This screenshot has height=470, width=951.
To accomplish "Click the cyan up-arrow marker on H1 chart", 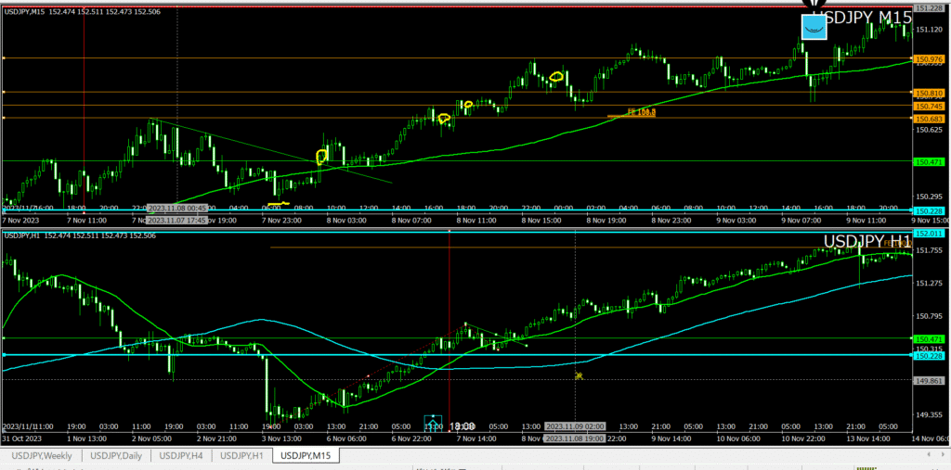I will pos(432,425).
